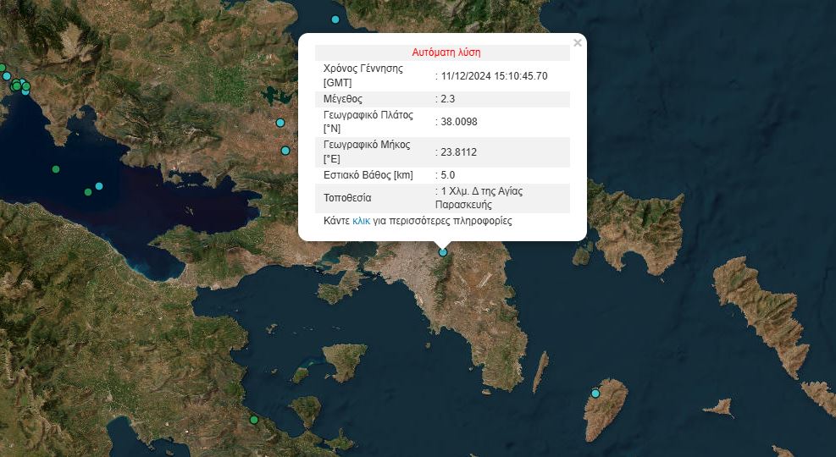Click the origin time 11/12/2024 15:10:45.70
836x457 pixels.
(x=494, y=76)
